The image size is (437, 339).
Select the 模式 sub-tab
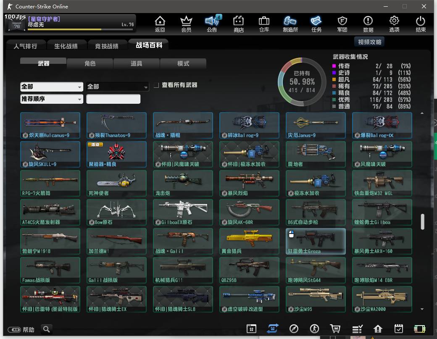point(183,63)
